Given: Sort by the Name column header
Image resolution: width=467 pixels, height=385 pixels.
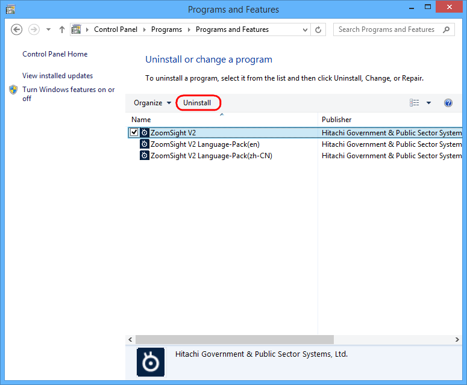Looking at the screenshot, I should point(222,120).
